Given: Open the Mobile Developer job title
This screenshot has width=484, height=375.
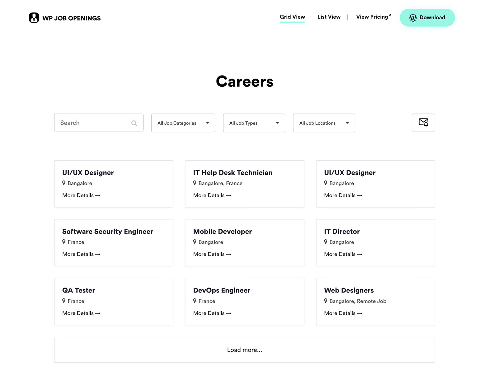Looking at the screenshot, I should click(222, 232).
